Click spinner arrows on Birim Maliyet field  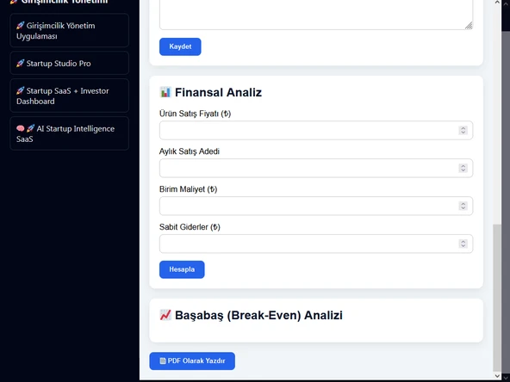[x=463, y=206]
